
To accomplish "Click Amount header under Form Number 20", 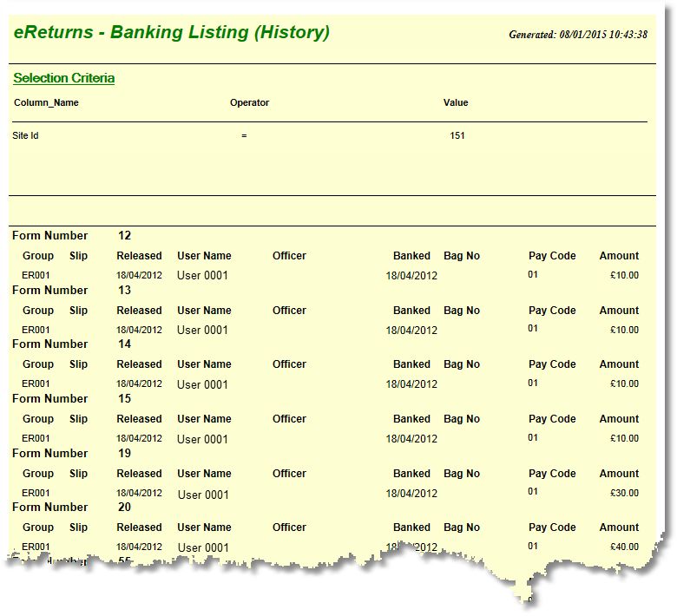I will point(619,528).
